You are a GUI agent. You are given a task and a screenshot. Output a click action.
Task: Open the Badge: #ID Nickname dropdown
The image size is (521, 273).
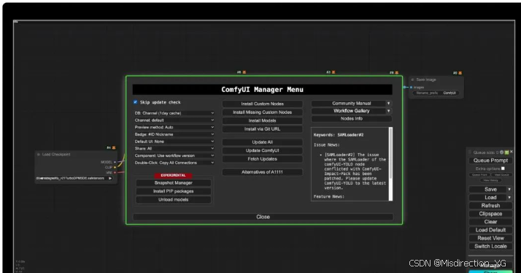pyautogui.click(x=174, y=134)
